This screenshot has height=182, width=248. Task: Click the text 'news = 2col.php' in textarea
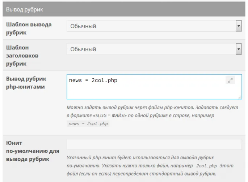93,80
